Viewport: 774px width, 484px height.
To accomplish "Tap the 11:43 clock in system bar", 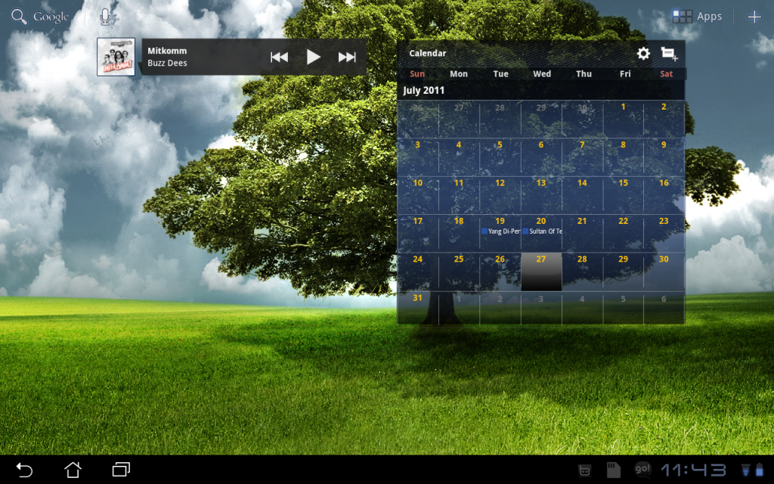I will click(x=693, y=470).
